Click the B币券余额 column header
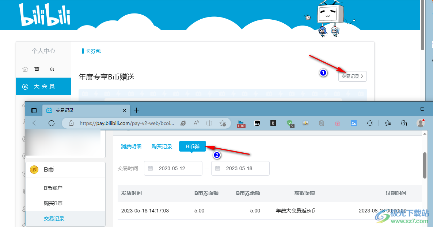 click(x=248, y=193)
